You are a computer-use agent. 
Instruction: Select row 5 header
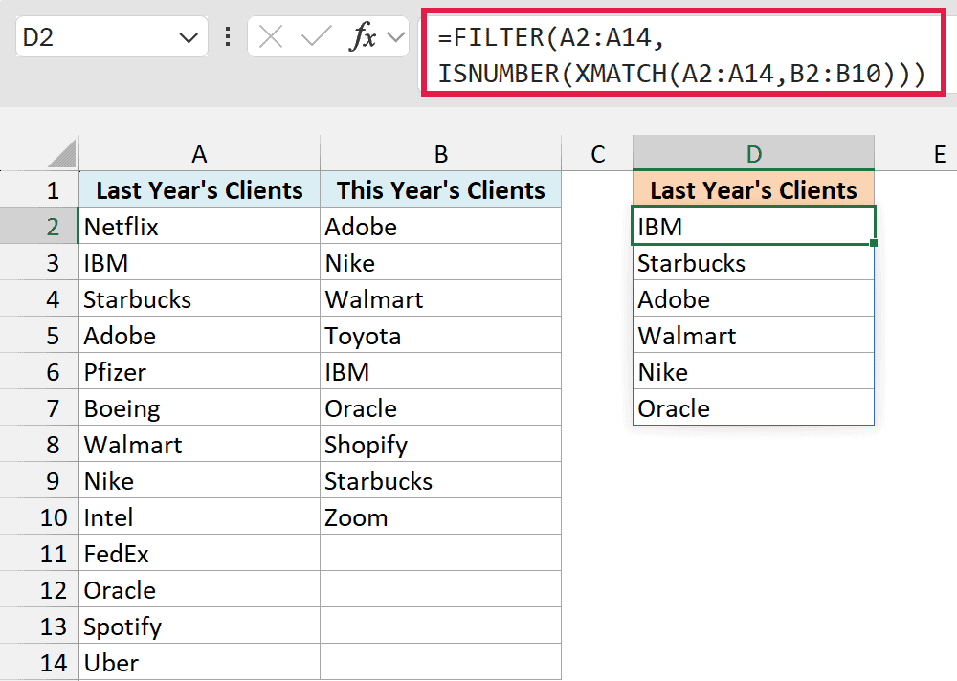click(x=39, y=335)
